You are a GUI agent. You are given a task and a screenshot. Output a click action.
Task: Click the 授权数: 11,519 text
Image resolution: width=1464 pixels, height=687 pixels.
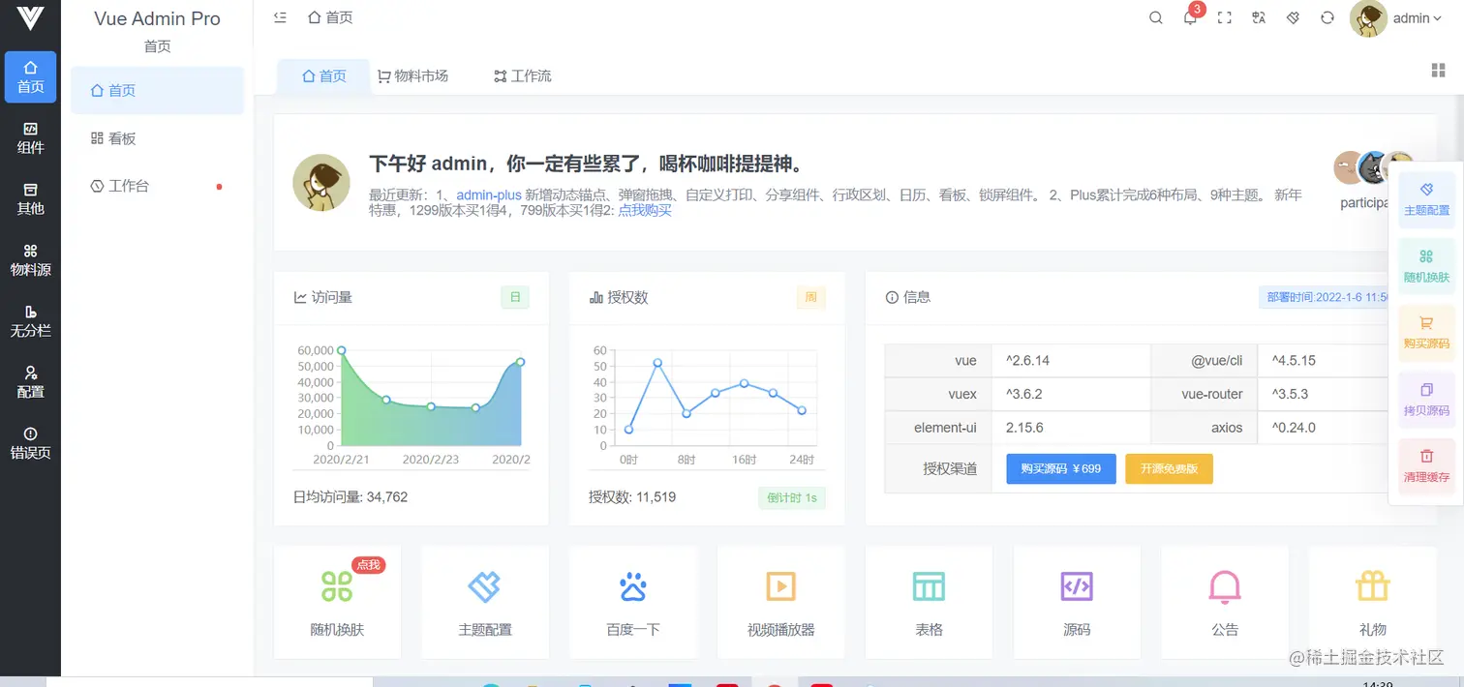click(632, 496)
